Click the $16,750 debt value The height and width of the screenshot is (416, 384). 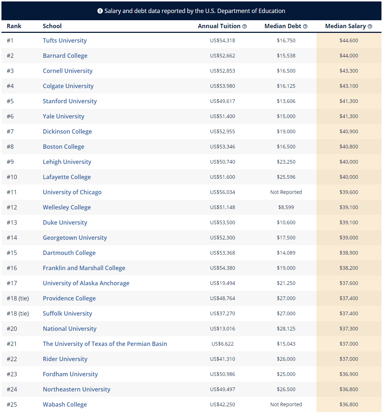(286, 40)
